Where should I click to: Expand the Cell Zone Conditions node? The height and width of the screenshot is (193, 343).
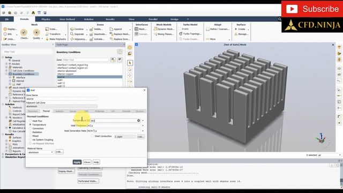point(6,71)
